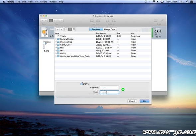This screenshot has width=196, height=136.
Task: Click the main window Back arrow button
Action: tap(42, 21)
